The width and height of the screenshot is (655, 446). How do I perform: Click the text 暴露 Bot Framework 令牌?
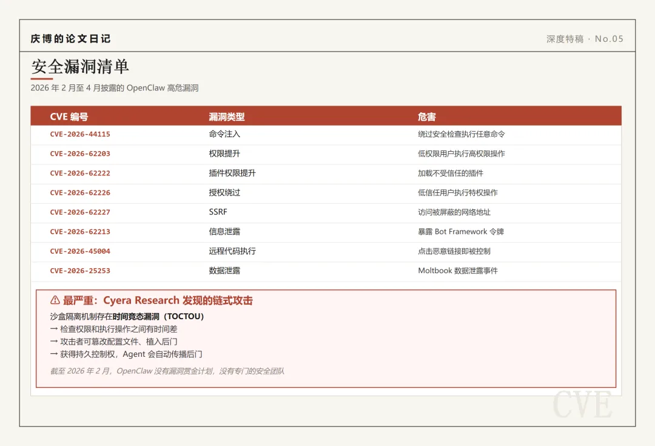(x=461, y=232)
